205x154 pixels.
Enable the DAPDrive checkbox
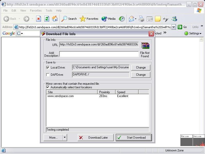pos(48,75)
